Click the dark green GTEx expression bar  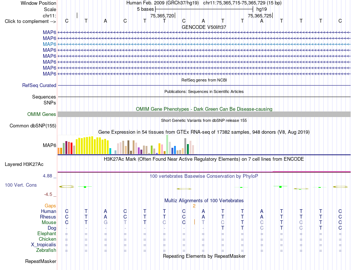188,149
